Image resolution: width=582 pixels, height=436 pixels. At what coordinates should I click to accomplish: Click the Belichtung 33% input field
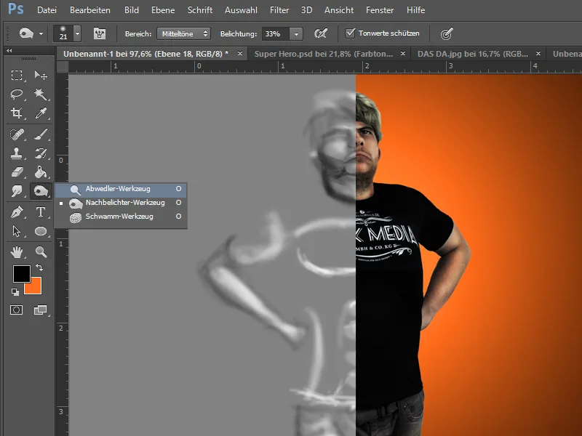[x=276, y=33]
